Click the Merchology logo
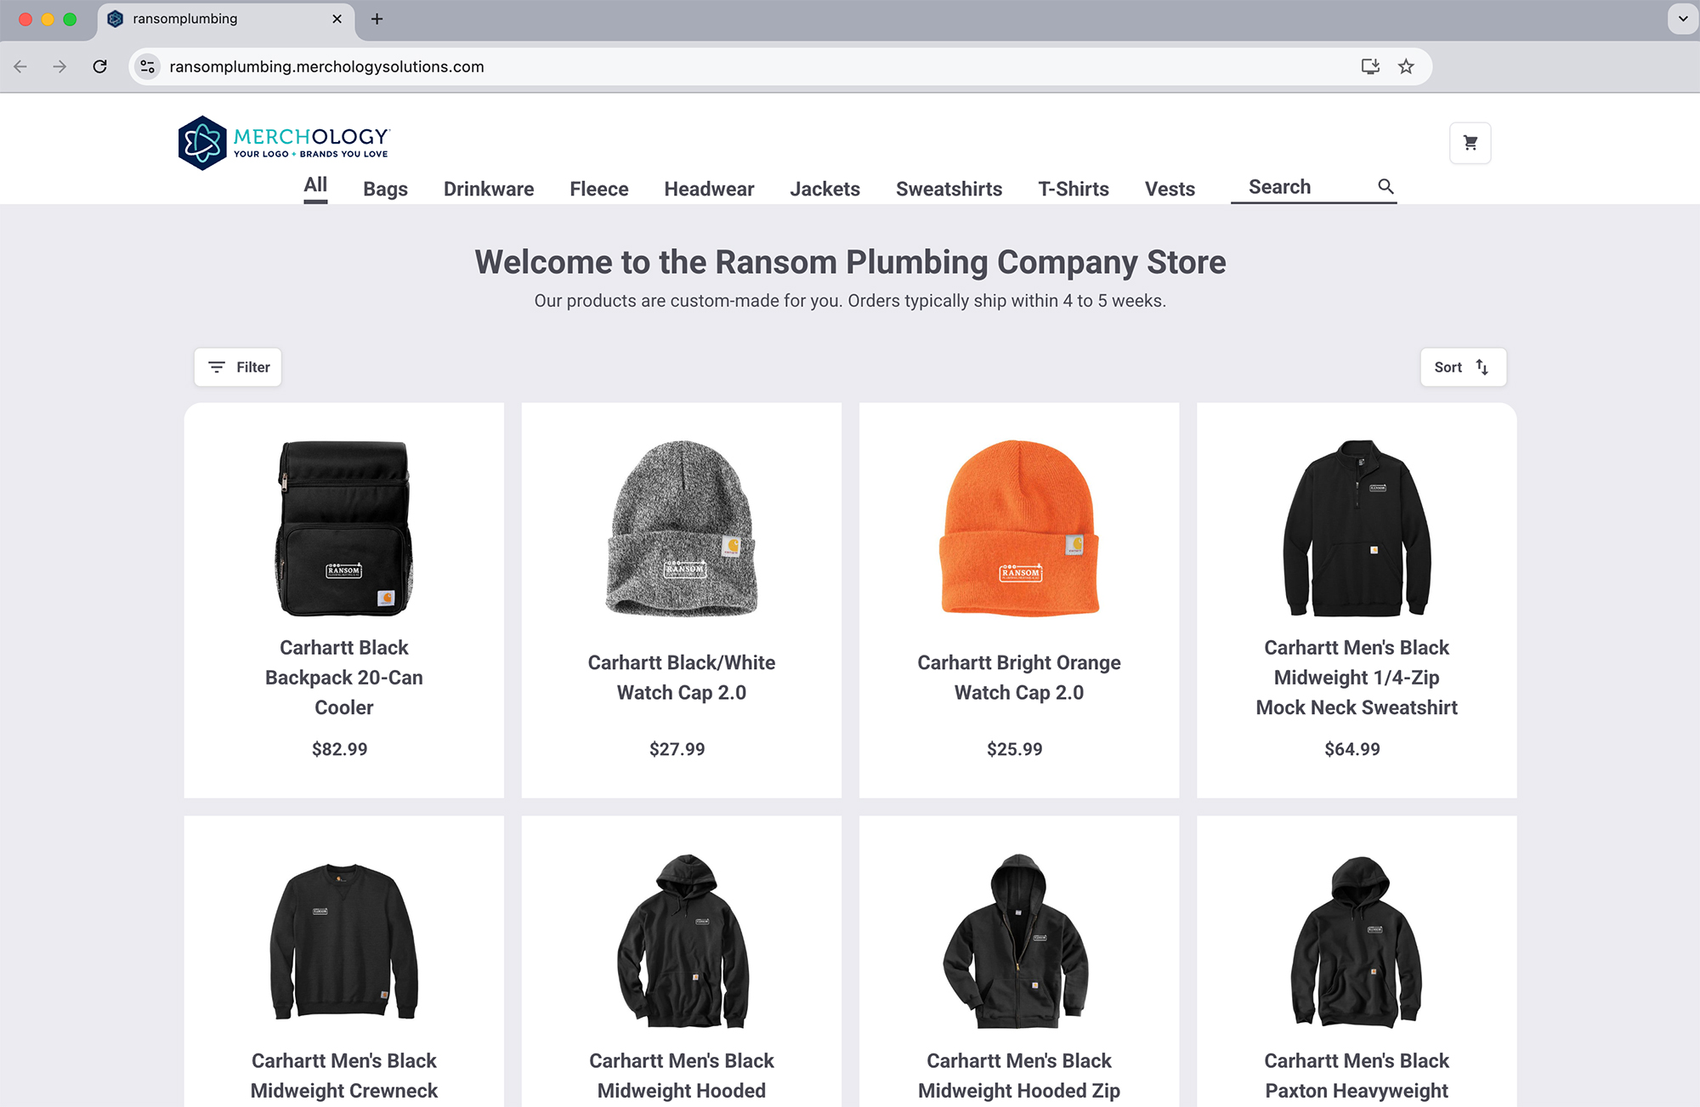This screenshot has width=1700, height=1107. point(284,143)
